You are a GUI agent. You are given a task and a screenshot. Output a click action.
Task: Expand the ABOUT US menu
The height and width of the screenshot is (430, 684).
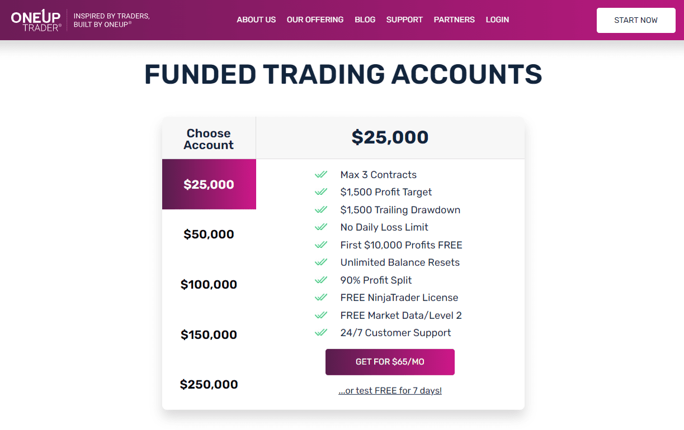pyautogui.click(x=256, y=20)
